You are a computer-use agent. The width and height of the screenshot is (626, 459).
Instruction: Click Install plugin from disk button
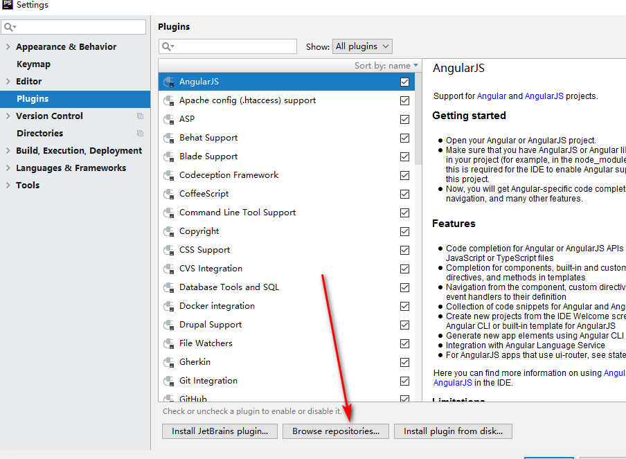tap(453, 431)
